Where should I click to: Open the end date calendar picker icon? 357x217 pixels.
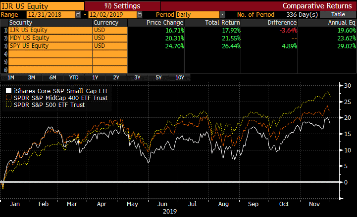tap(140, 15)
